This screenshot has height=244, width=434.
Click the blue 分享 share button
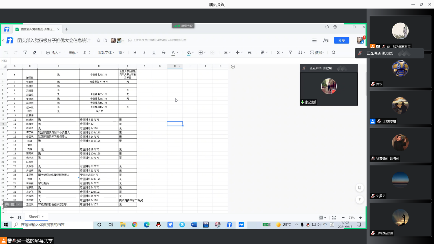[x=341, y=40]
